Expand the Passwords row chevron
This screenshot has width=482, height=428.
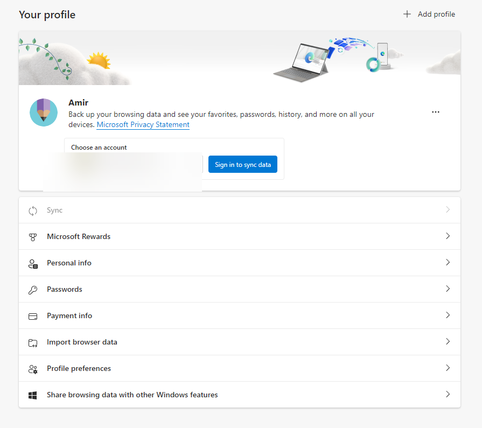(x=448, y=289)
